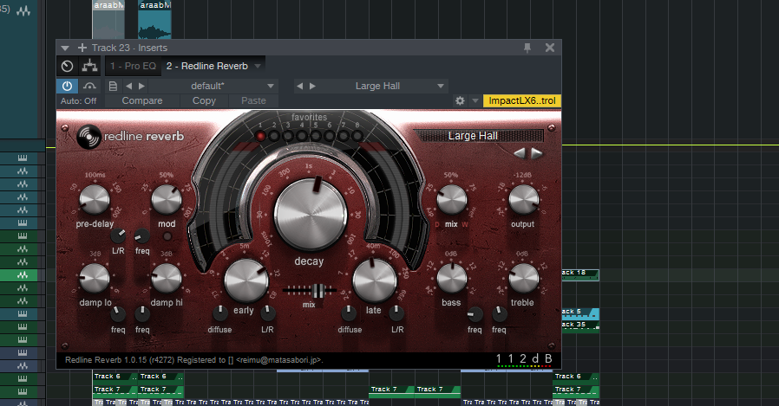Click the right silver arrow under Large Hall display
Viewport: 779px width, 406px height.
point(536,153)
